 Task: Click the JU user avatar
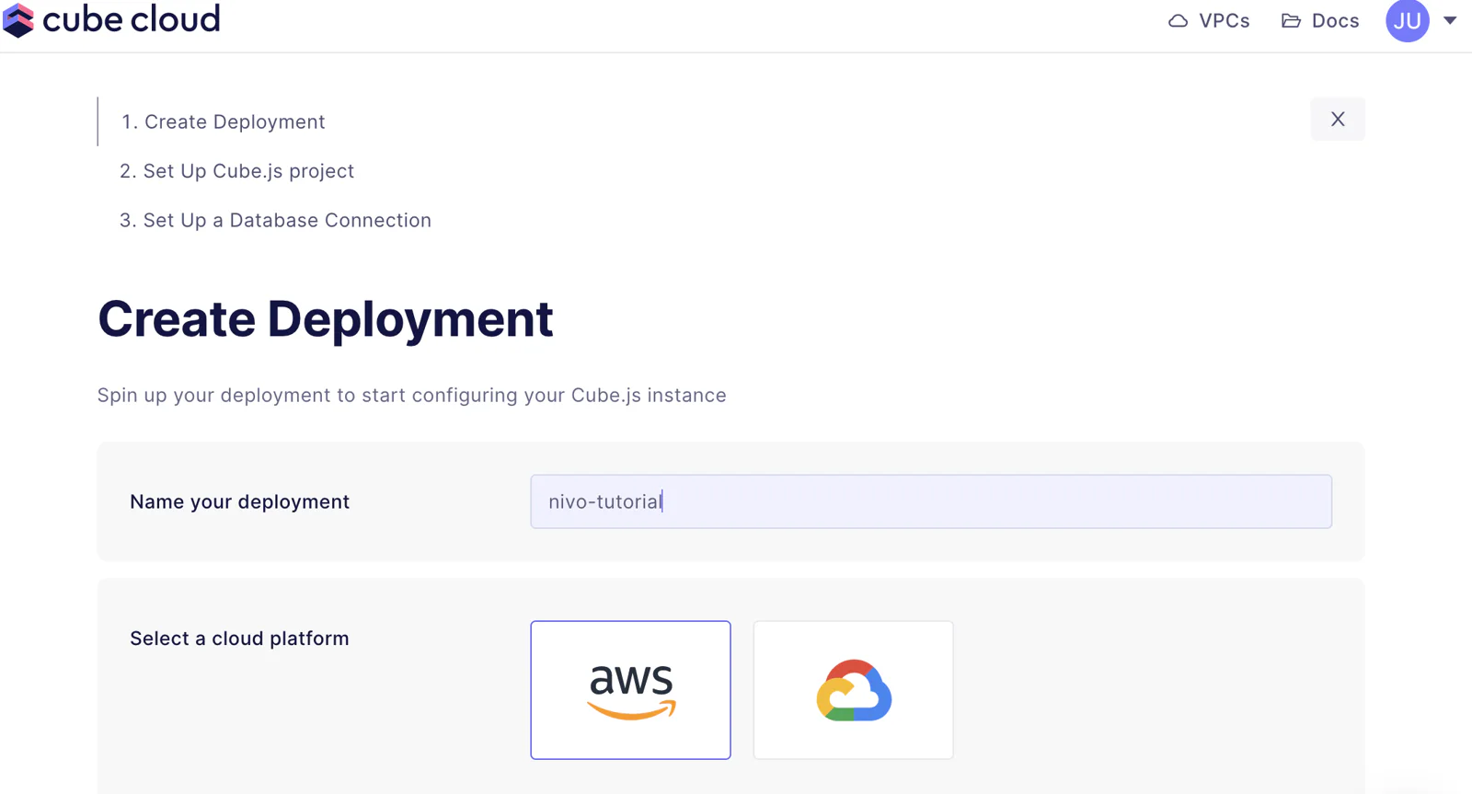coord(1408,20)
